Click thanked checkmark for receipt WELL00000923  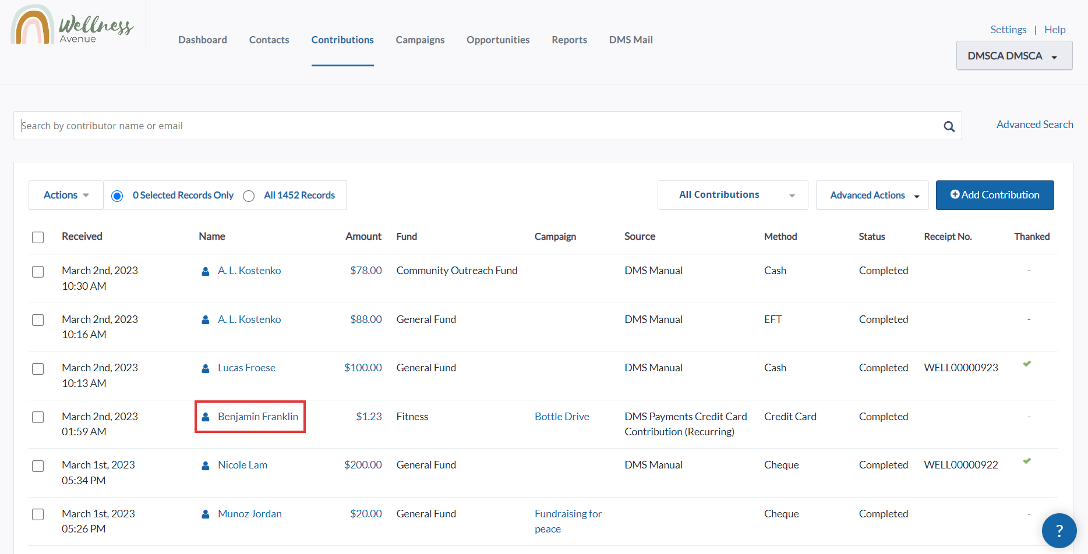[1027, 364]
